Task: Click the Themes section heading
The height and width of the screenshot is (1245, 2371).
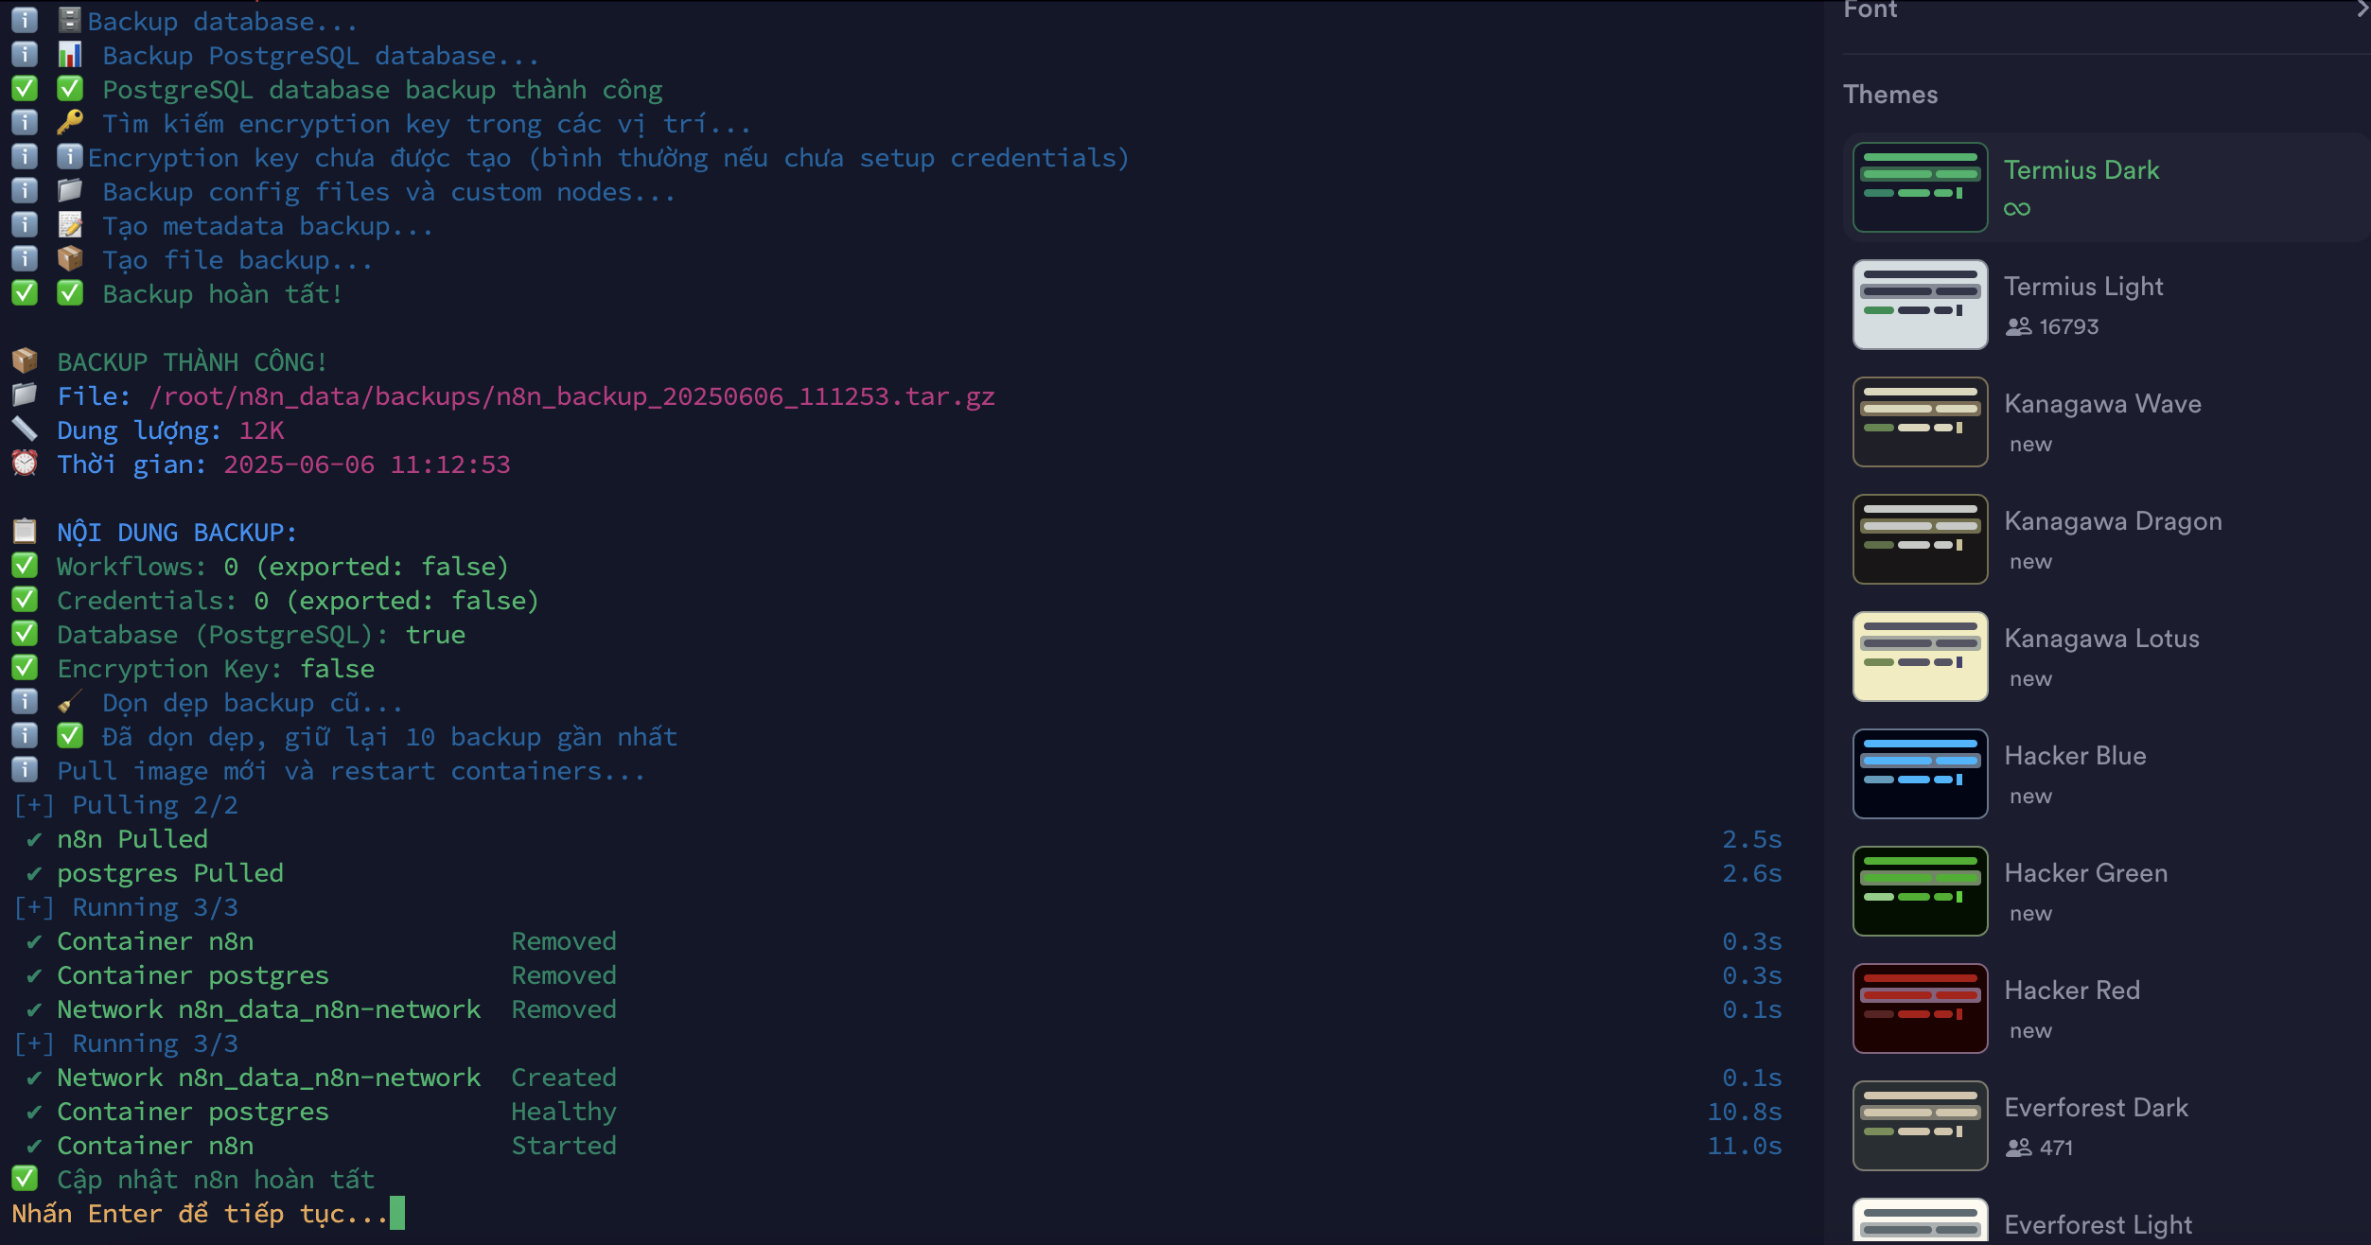Action: click(1890, 95)
